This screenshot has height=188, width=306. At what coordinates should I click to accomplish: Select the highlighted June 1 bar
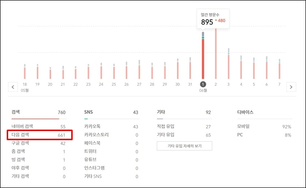coord(203,55)
